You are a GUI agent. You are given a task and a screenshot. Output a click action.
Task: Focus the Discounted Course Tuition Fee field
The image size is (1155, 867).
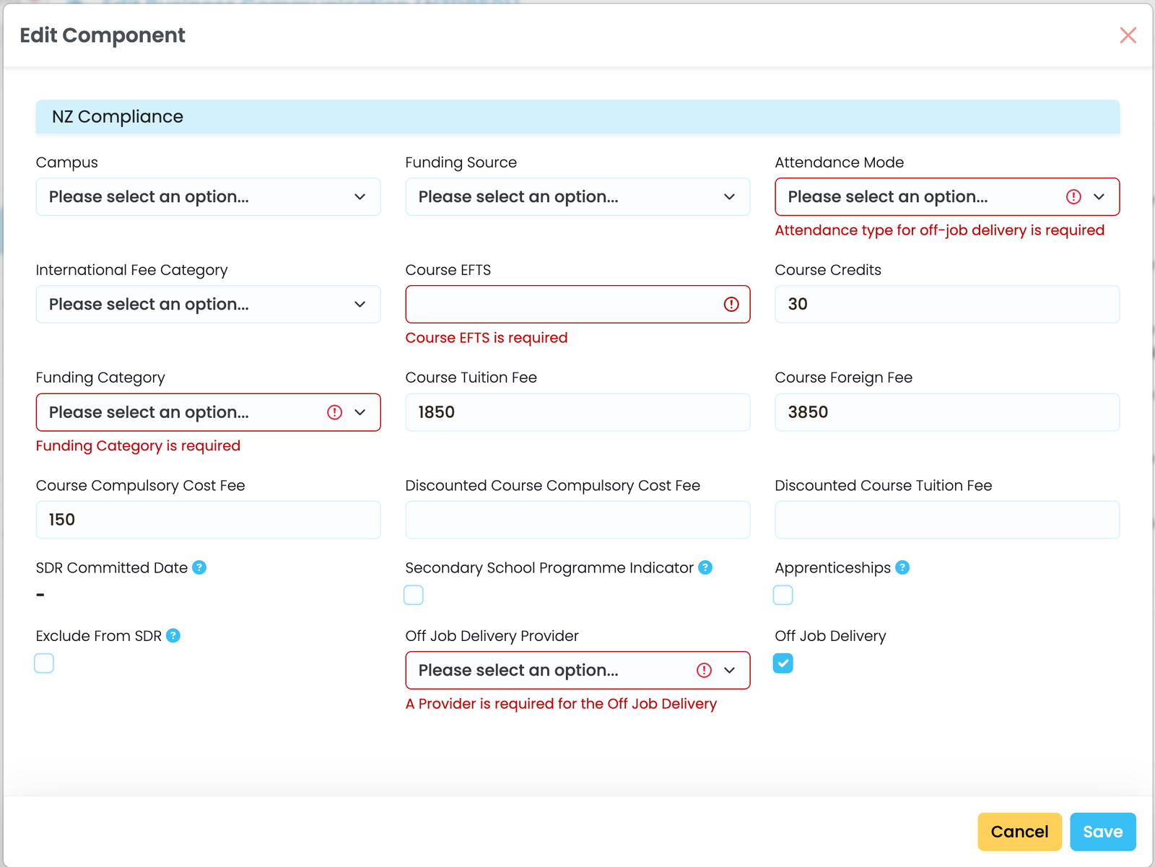pyautogui.click(x=947, y=520)
